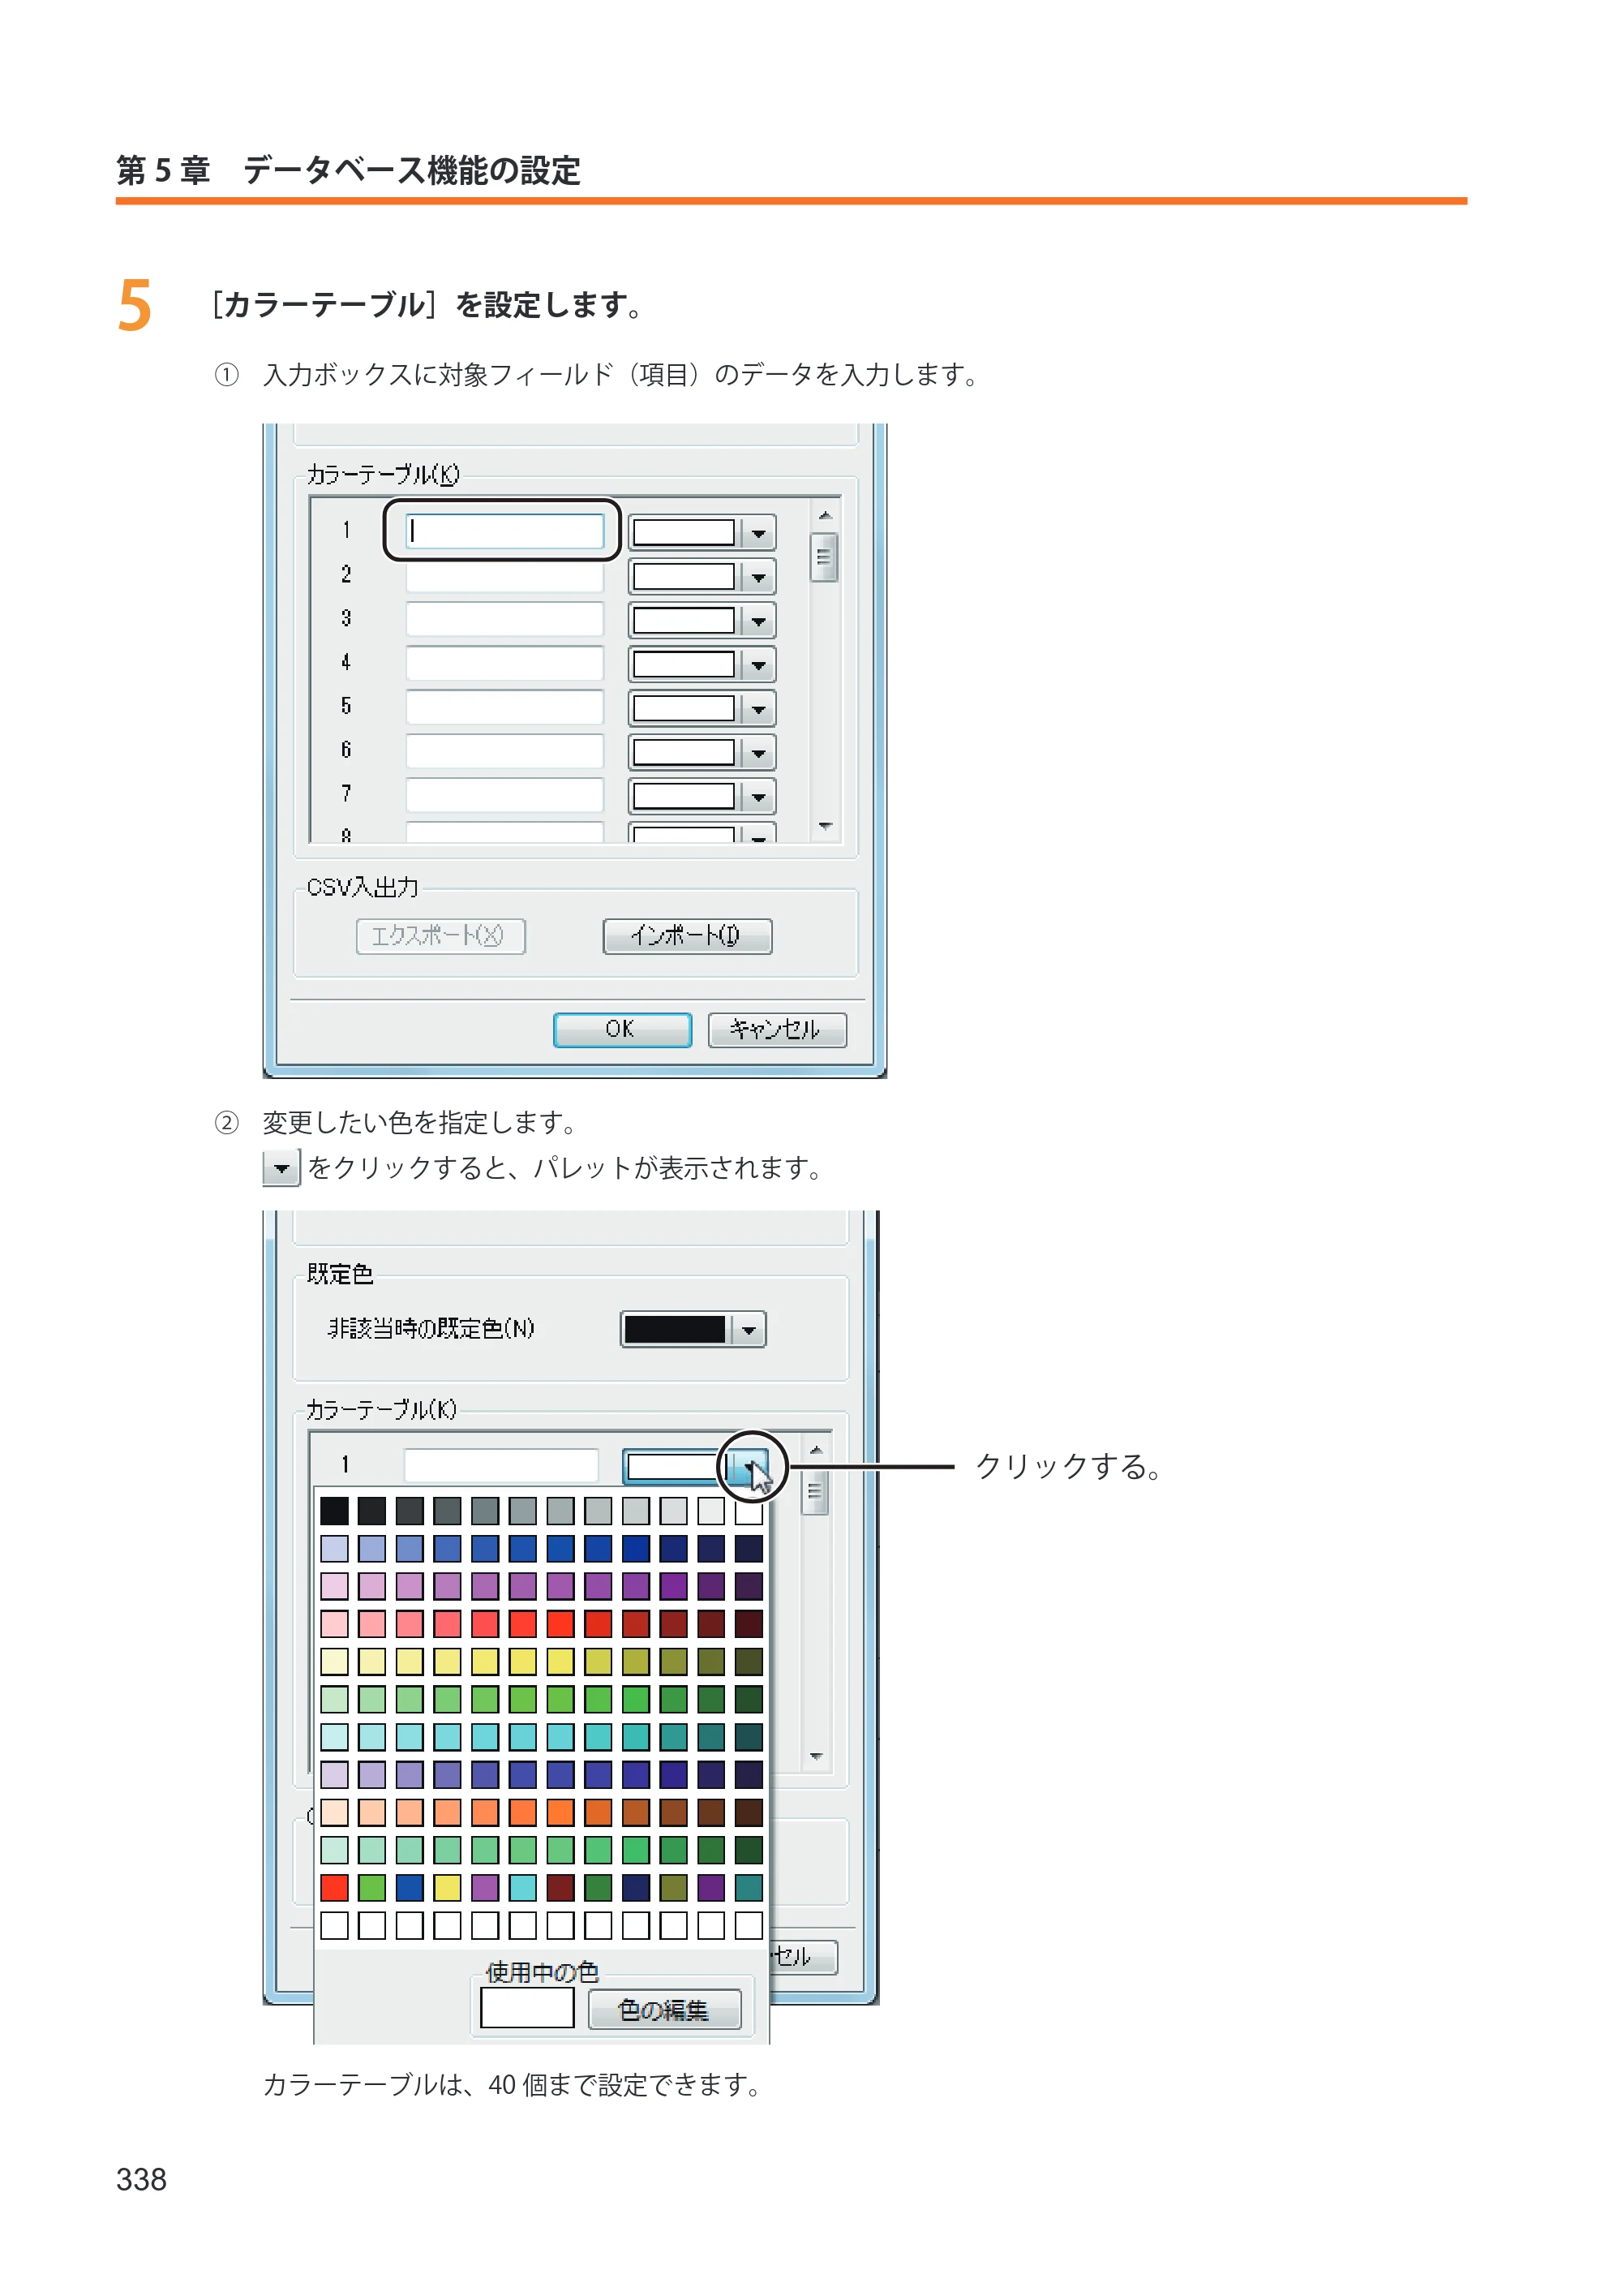Click the upper color table scrollbar thumb
1622x2296 pixels.
pyautogui.click(x=825, y=558)
